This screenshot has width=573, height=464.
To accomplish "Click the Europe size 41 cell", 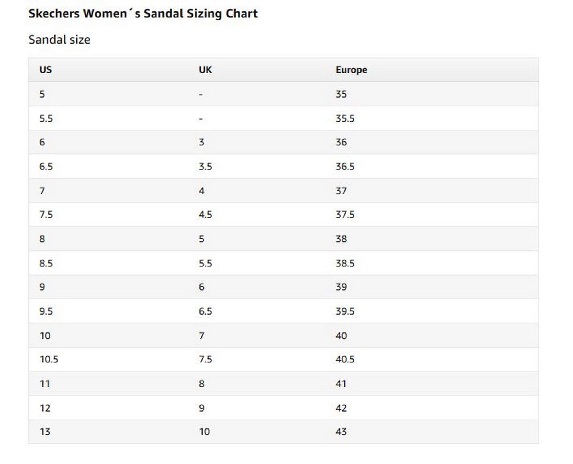I will [x=341, y=384].
